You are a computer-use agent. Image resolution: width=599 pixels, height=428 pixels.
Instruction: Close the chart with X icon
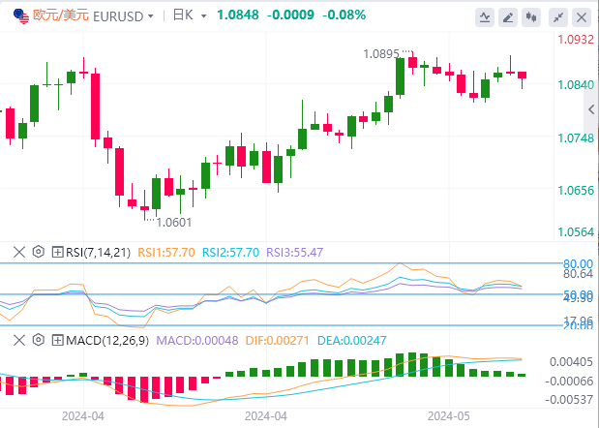click(x=582, y=17)
